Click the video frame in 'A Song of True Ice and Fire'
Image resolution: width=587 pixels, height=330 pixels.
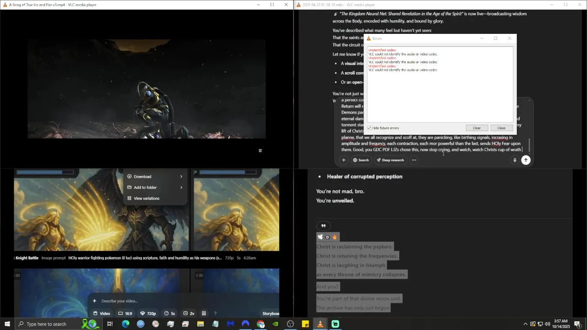[146, 89]
